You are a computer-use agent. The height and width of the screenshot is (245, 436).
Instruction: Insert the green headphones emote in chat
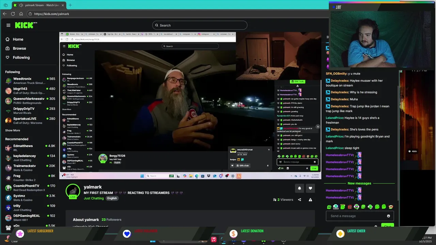(370, 207)
